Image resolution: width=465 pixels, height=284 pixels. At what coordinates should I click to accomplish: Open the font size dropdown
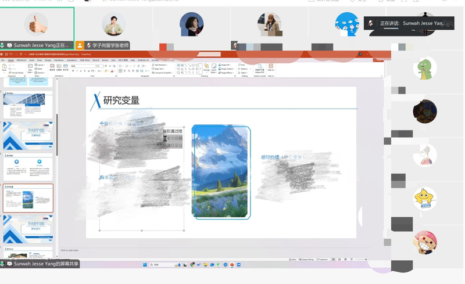tap(101, 66)
